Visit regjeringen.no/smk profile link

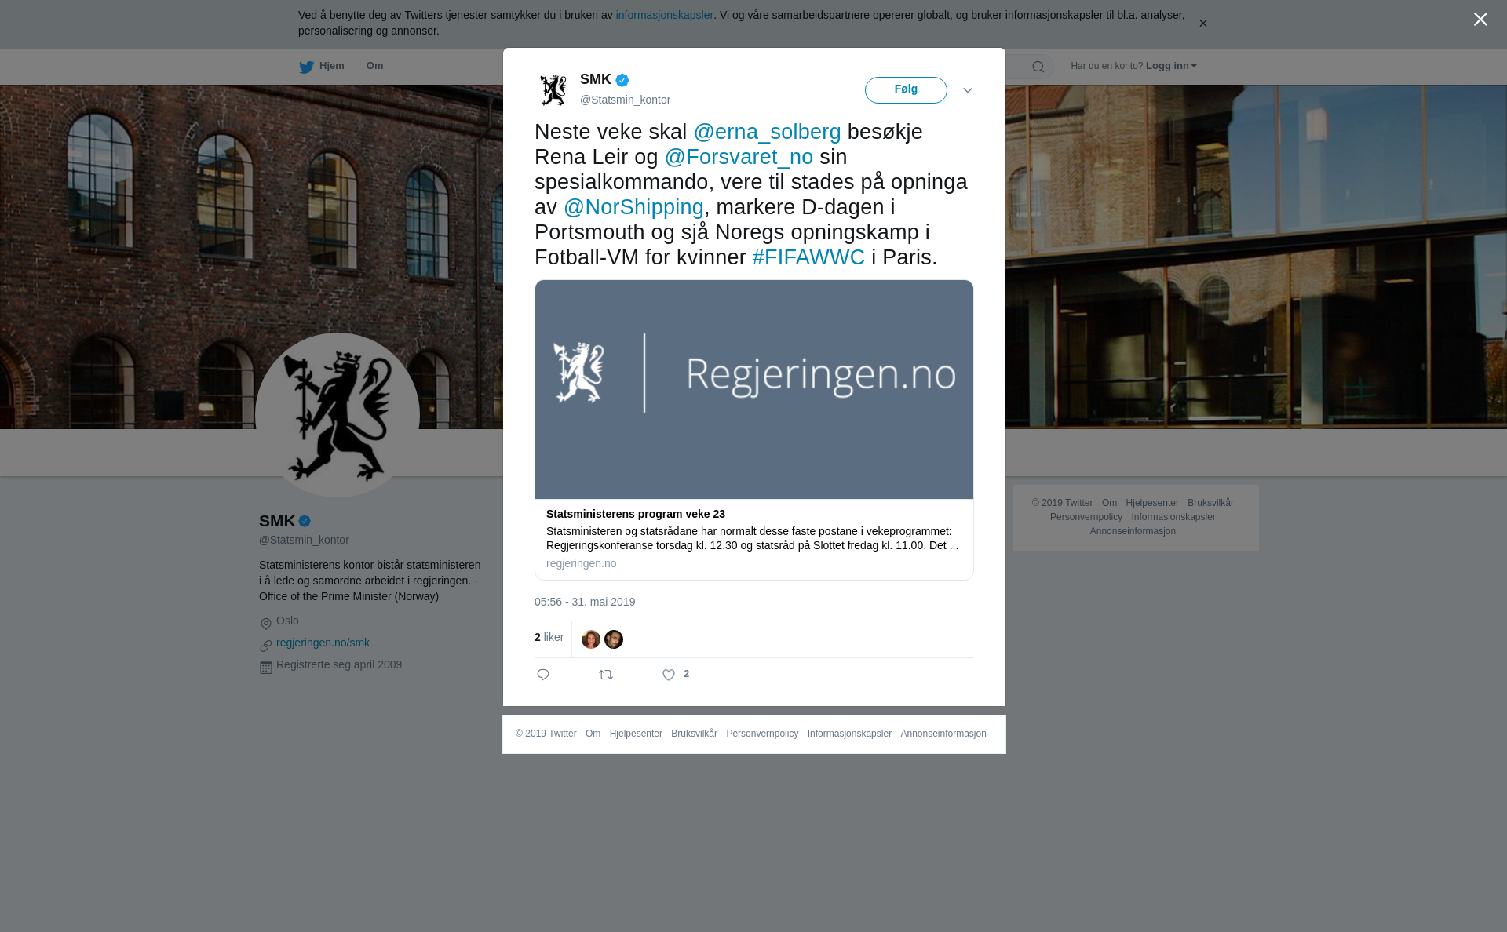tap(323, 643)
